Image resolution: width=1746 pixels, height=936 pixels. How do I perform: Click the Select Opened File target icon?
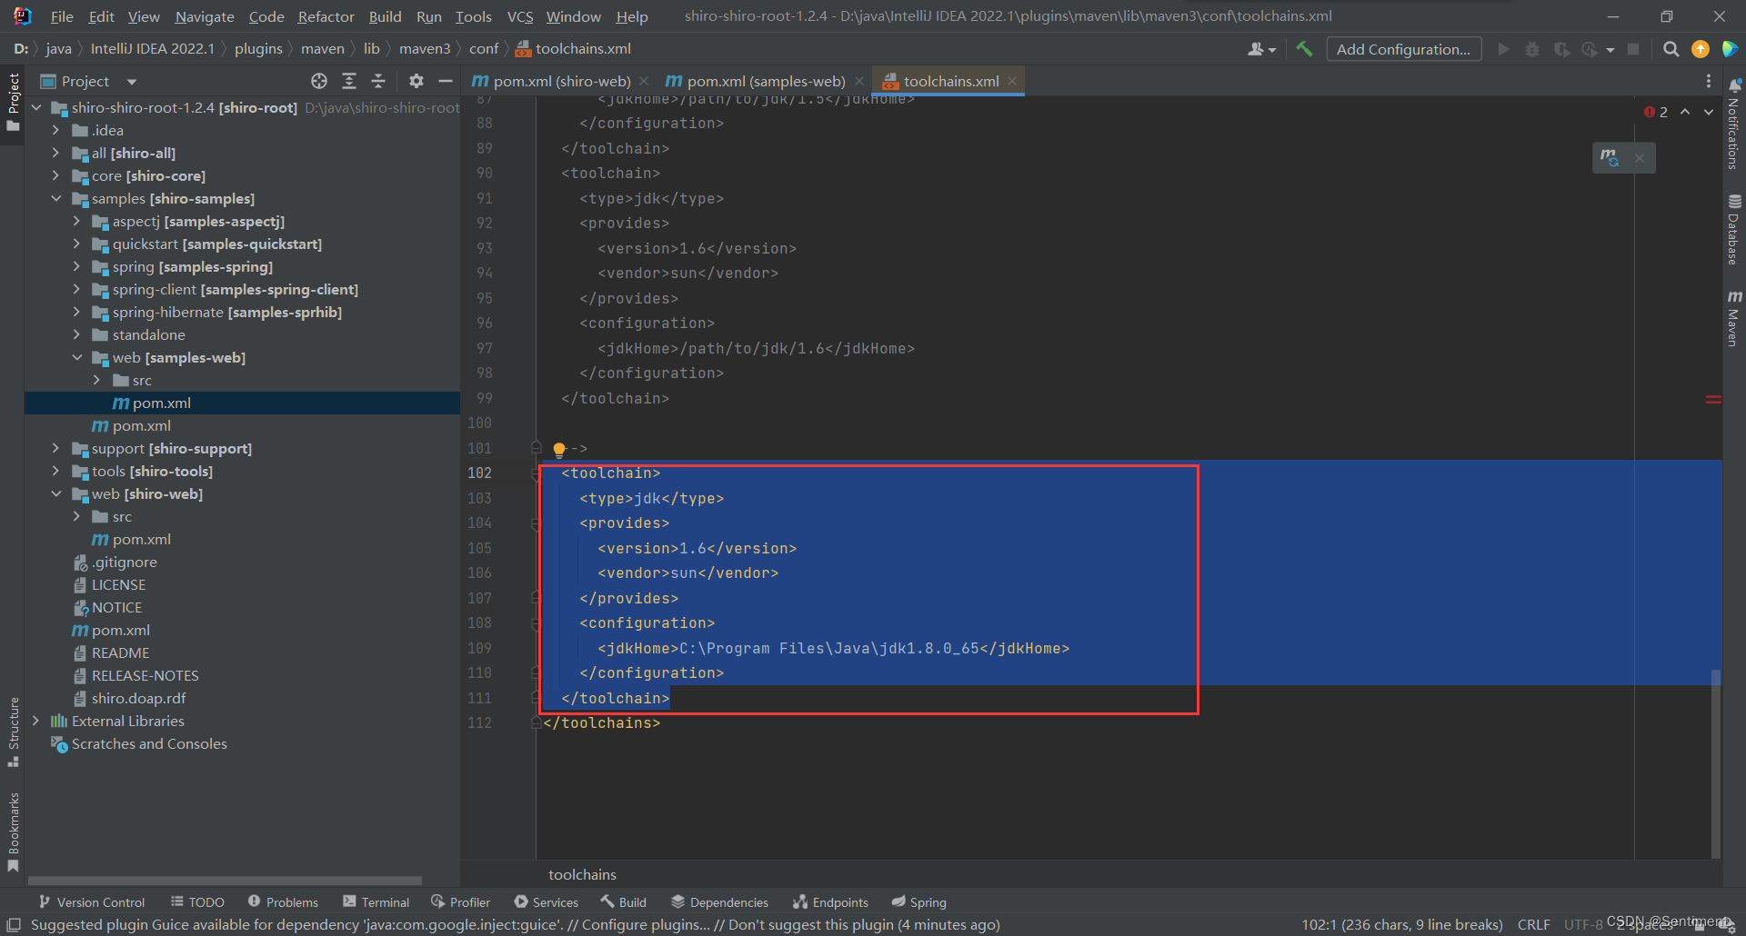(319, 81)
